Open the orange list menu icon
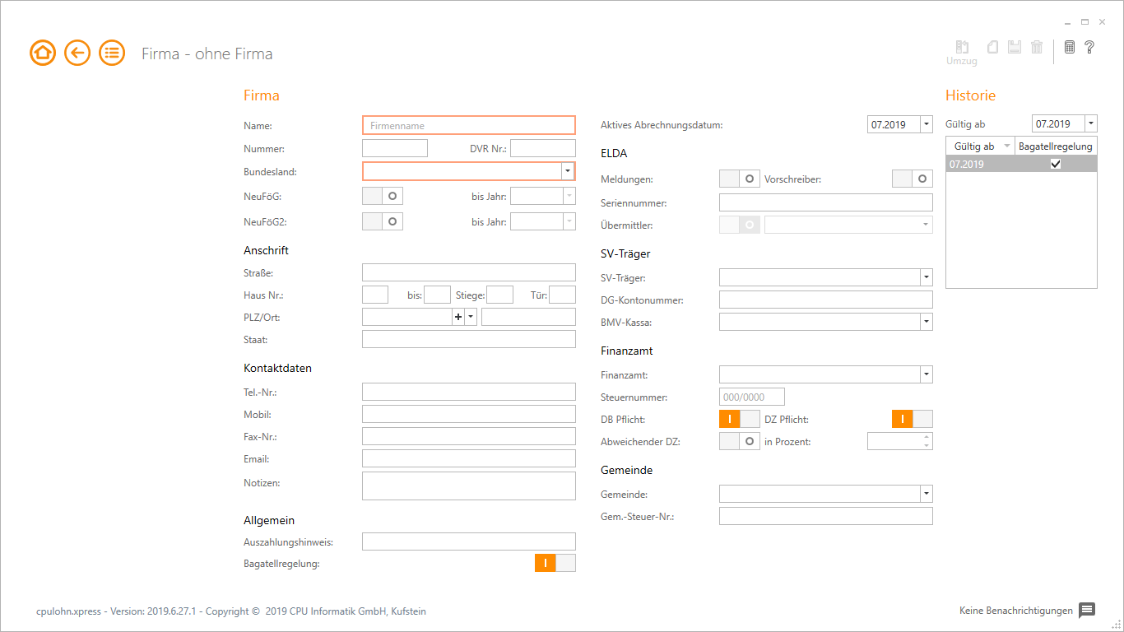The height and width of the screenshot is (632, 1124). tap(112, 53)
